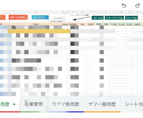Select the 利益 header cell
143x118 pixels.
point(82,24)
